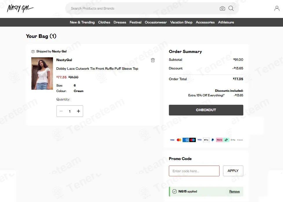Viewport: 283px width, 202px height.
Task: Click the NastyGal brand name above the product title
Action: (64, 60)
